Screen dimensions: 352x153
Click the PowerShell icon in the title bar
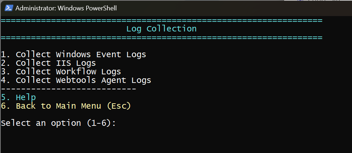point(9,8)
